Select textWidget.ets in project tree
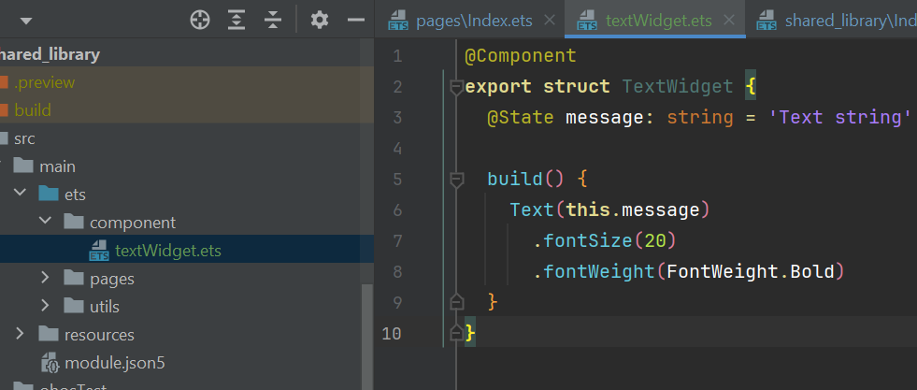 point(168,251)
